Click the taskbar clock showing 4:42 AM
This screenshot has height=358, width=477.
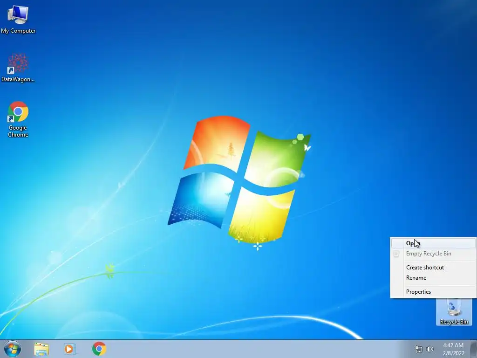[x=453, y=349]
